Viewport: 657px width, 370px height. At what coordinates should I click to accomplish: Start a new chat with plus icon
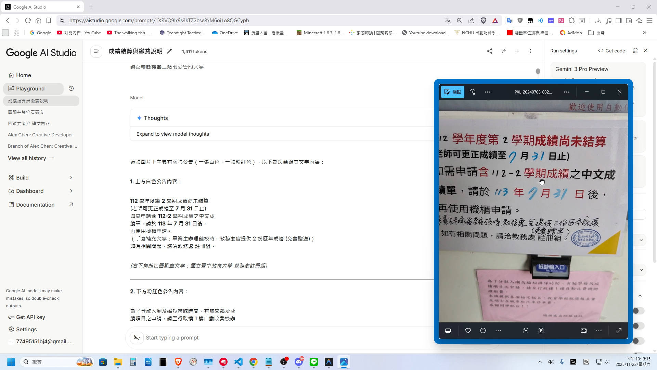[517, 51]
